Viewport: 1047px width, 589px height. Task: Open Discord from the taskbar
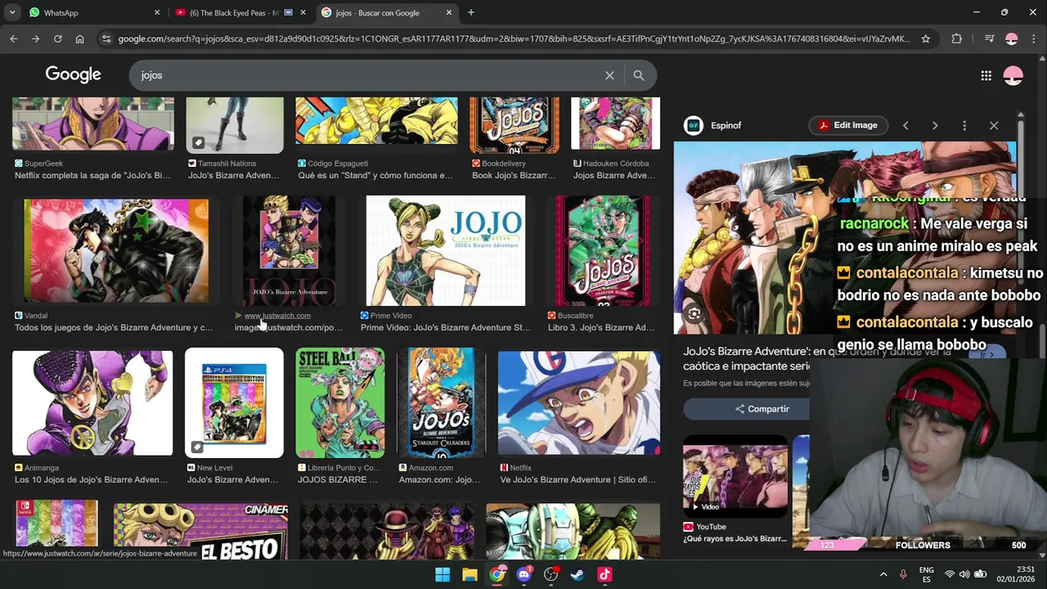click(x=524, y=574)
